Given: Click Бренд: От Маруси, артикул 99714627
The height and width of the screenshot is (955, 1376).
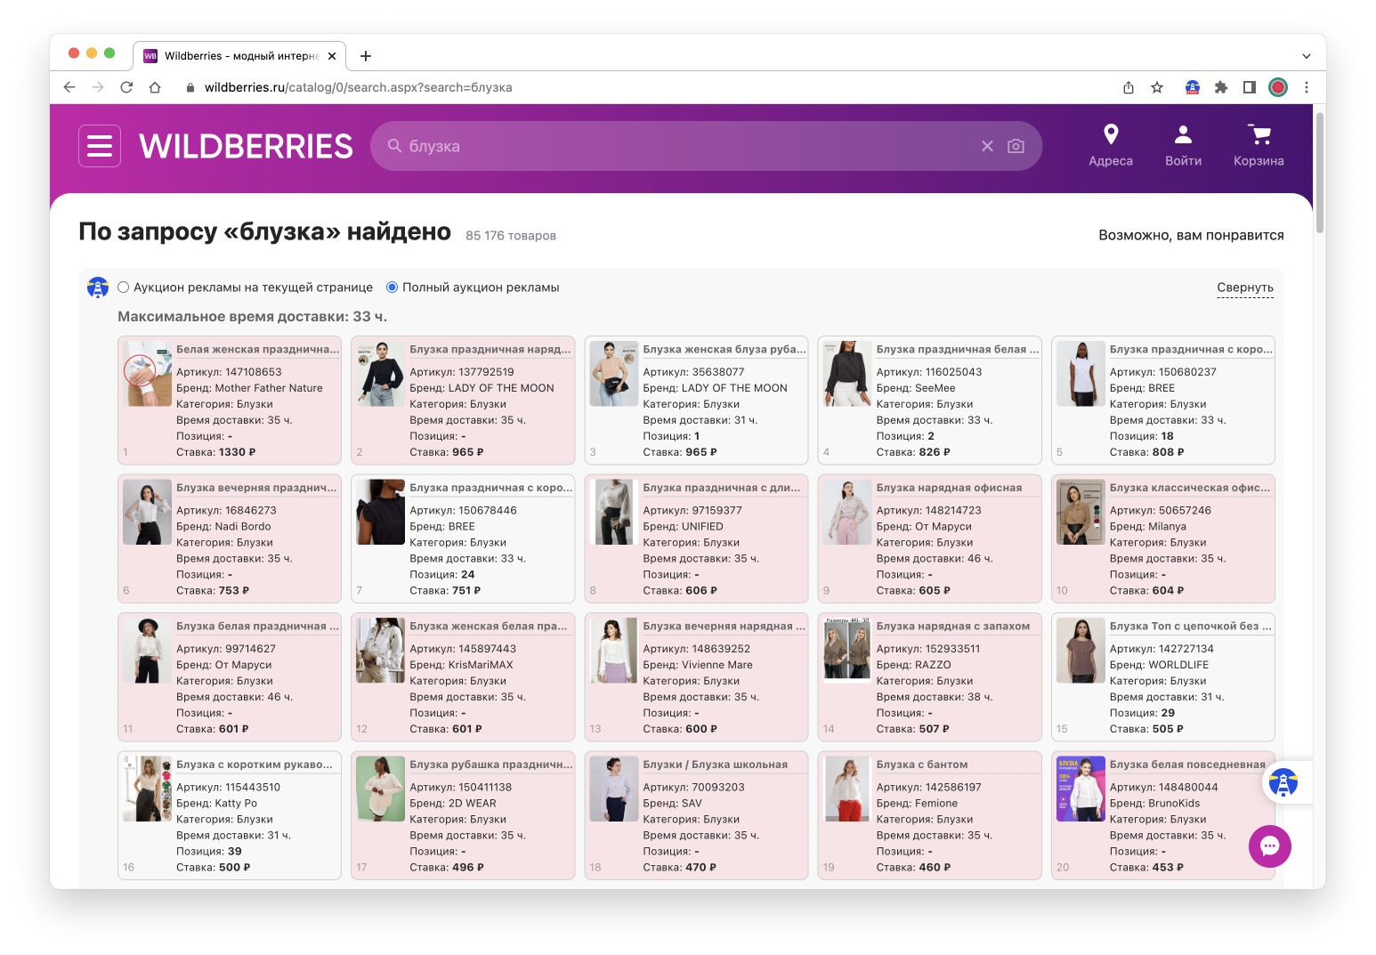Looking at the screenshot, I should (x=223, y=665).
